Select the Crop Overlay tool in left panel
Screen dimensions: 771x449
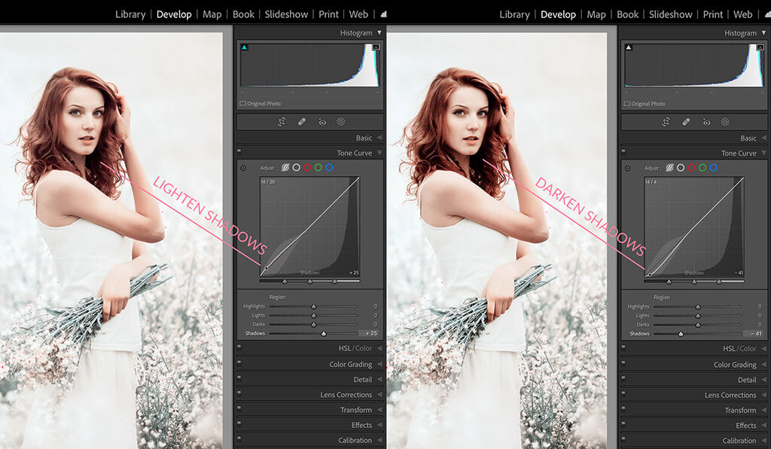(x=282, y=121)
